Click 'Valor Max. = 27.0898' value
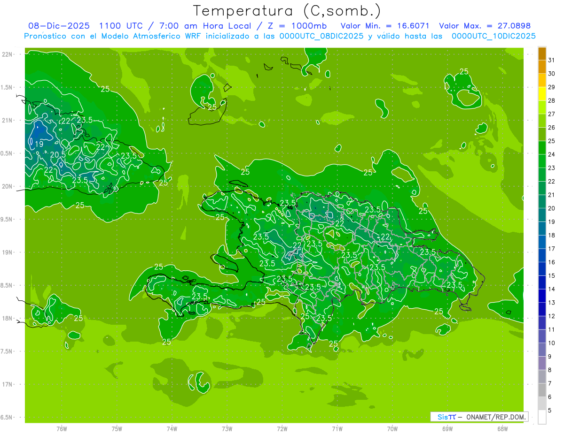564x435 pixels. tap(485, 26)
